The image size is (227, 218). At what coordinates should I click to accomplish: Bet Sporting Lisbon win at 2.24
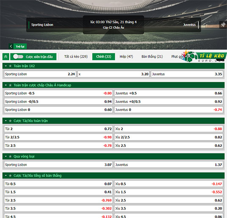point(40,74)
